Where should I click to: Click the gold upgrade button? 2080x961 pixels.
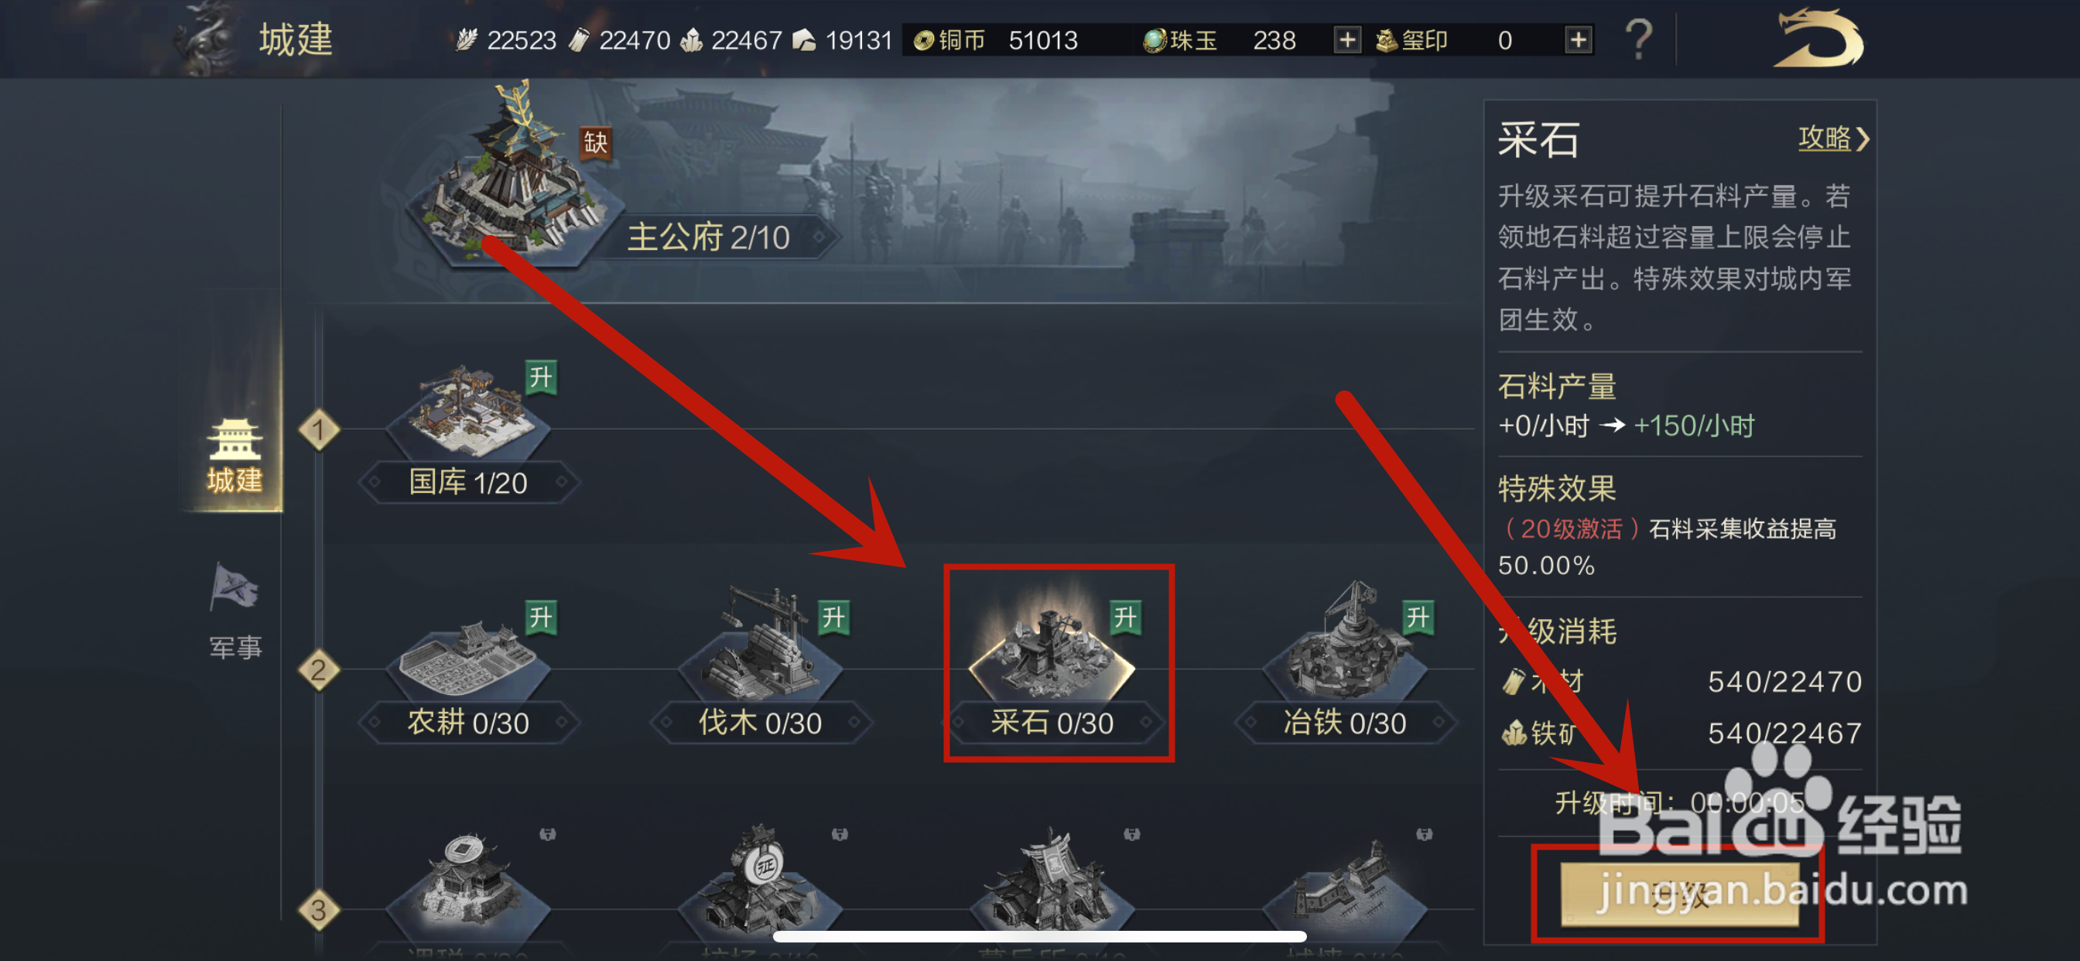[x=1679, y=894]
